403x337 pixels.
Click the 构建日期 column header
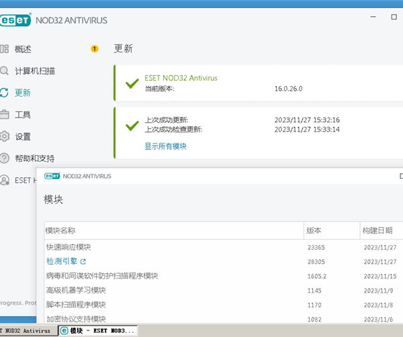click(x=377, y=230)
